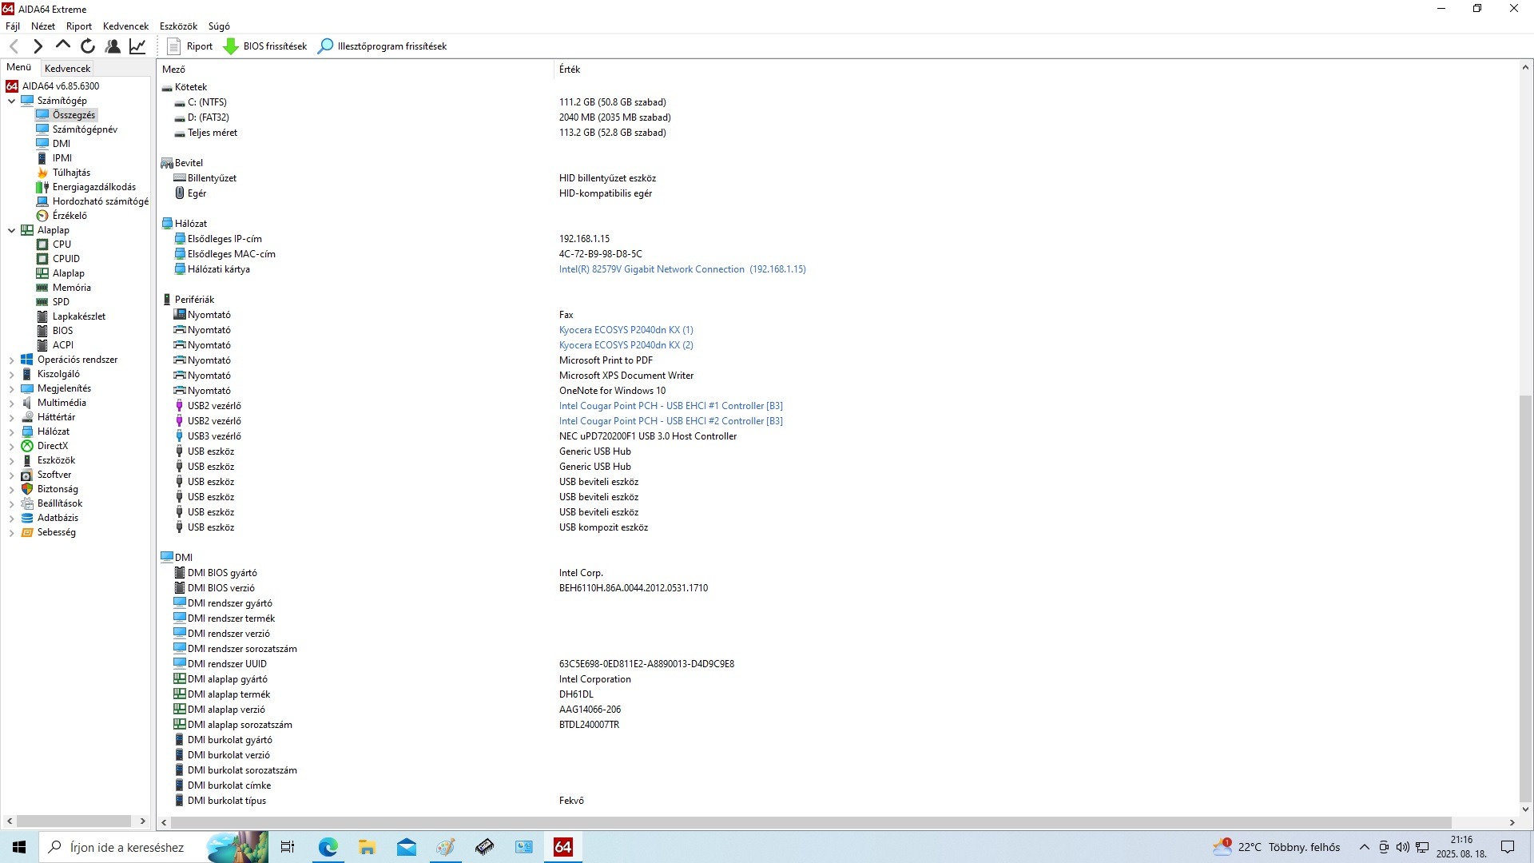Open the user profile toolbar icon

click(x=113, y=46)
